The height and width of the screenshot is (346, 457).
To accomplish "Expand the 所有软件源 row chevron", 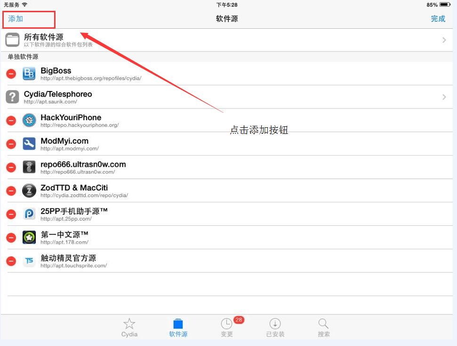I will tap(444, 40).
